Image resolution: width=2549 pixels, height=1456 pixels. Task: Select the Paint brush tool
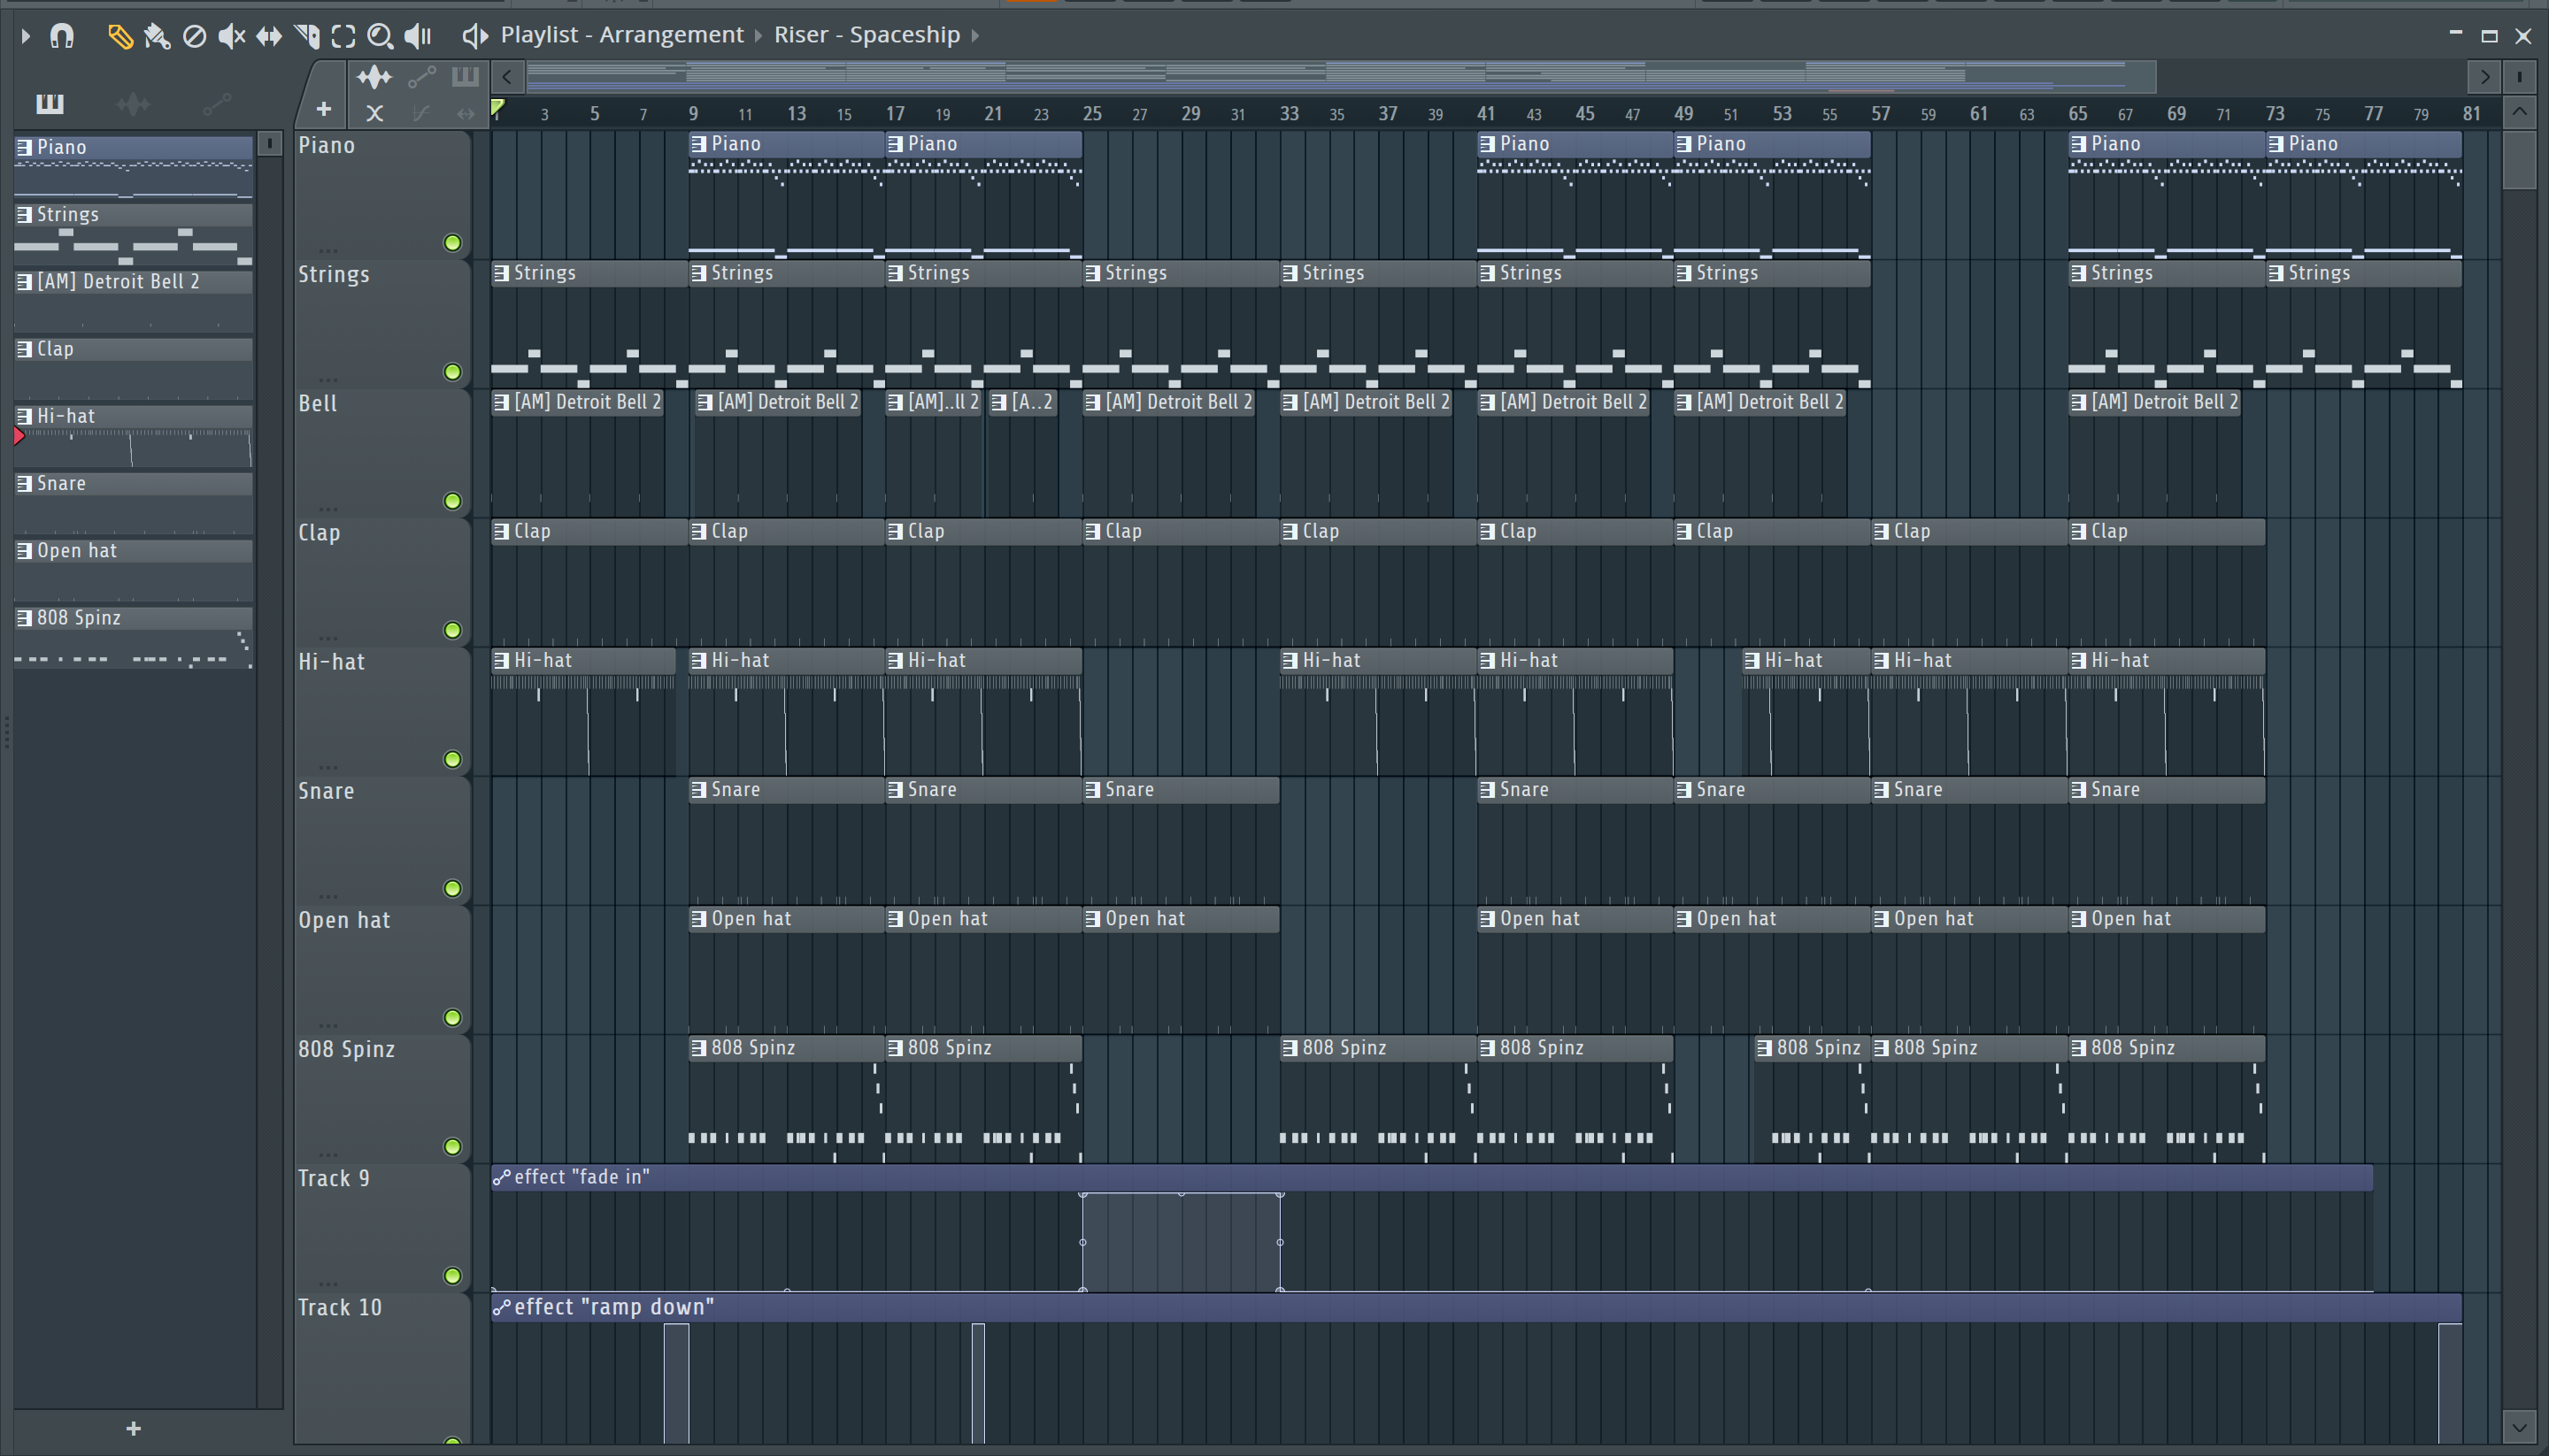157,36
